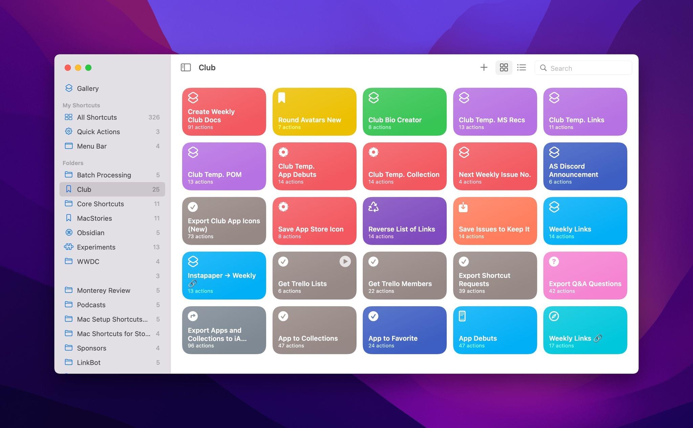Run Get Trello Lists via play button
This screenshot has width=693, height=428.
coord(345,261)
